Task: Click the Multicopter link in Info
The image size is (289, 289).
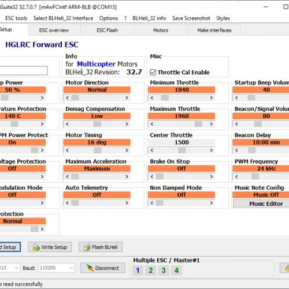Action: point(96,64)
